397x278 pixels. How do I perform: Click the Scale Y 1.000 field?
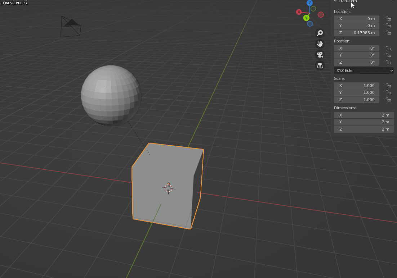(357, 92)
